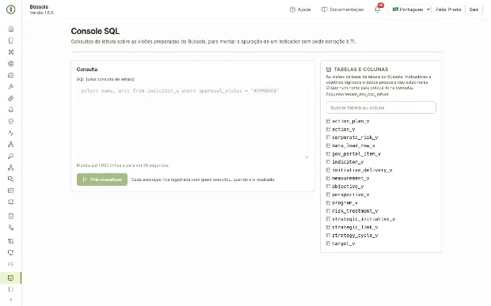Screen dimensions: 491x306
Task: Expand the action_v table
Action: click(x=341, y=129)
